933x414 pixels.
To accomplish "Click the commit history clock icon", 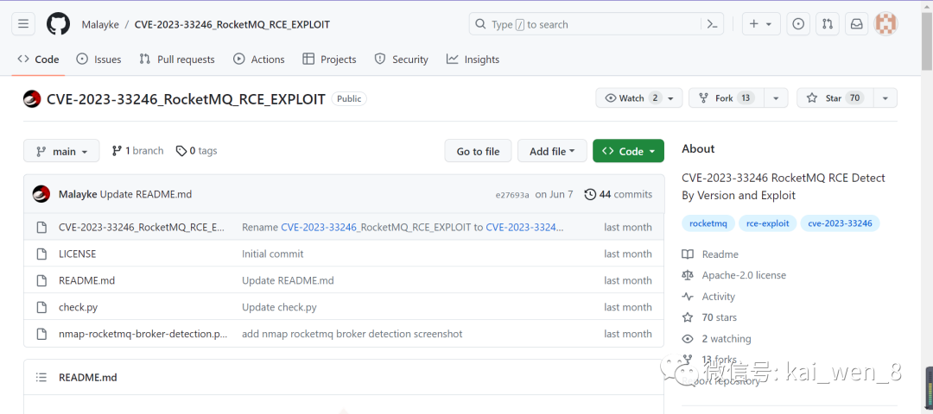I will (590, 194).
